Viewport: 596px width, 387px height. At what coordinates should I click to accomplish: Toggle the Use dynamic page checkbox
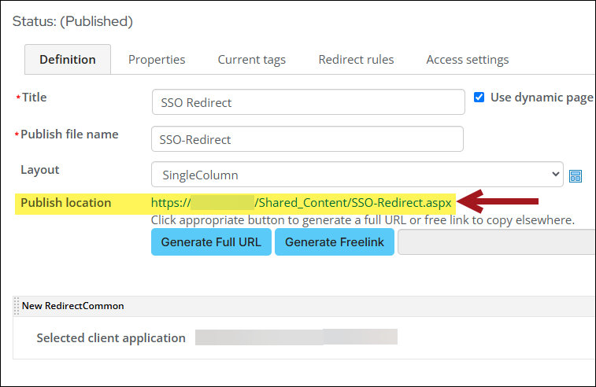coord(479,98)
